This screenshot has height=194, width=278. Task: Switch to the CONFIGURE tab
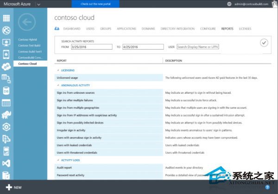[208, 29]
